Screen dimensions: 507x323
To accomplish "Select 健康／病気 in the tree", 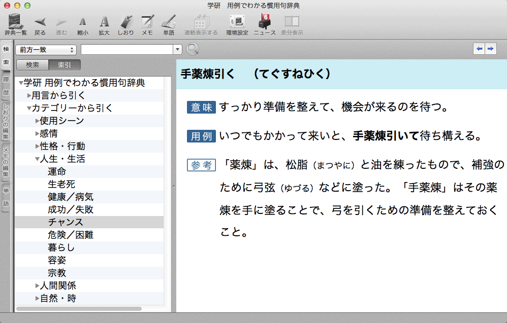I will tap(71, 197).
